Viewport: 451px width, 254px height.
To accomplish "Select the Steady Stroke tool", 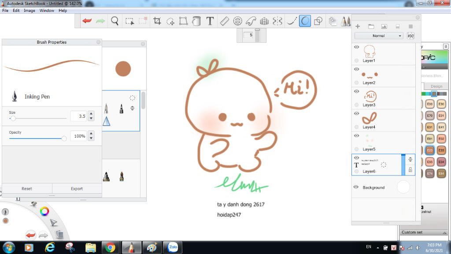I will pos(291,21).
